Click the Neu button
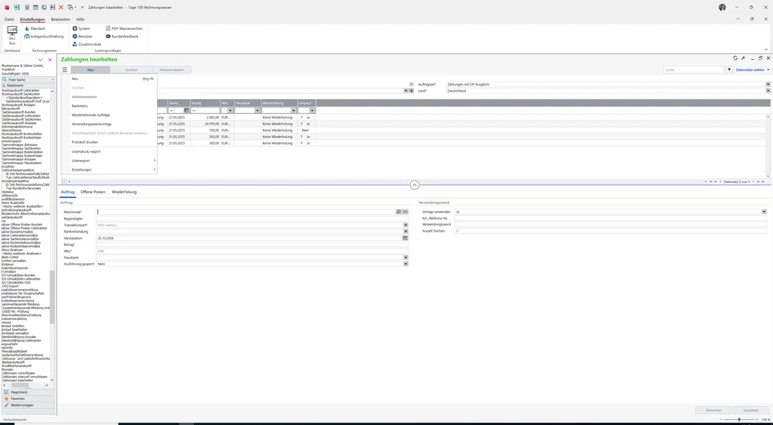 click(x=90, y=70)
